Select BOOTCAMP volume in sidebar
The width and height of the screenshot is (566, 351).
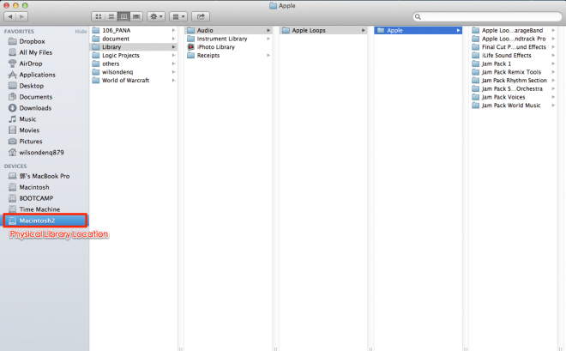tap(37, 197)
